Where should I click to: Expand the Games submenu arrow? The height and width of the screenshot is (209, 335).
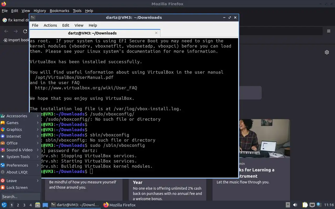pyautogui.click(x=38, y=123)
